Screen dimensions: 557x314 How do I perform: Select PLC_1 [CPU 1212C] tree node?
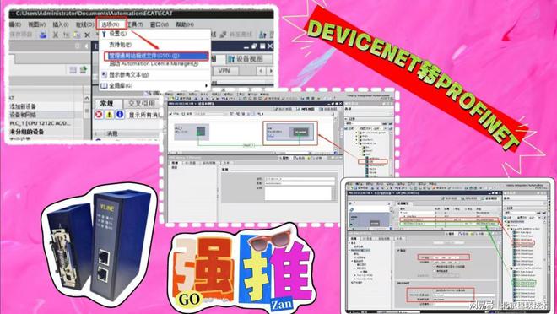pyautogui.click(x=40, y=123)
